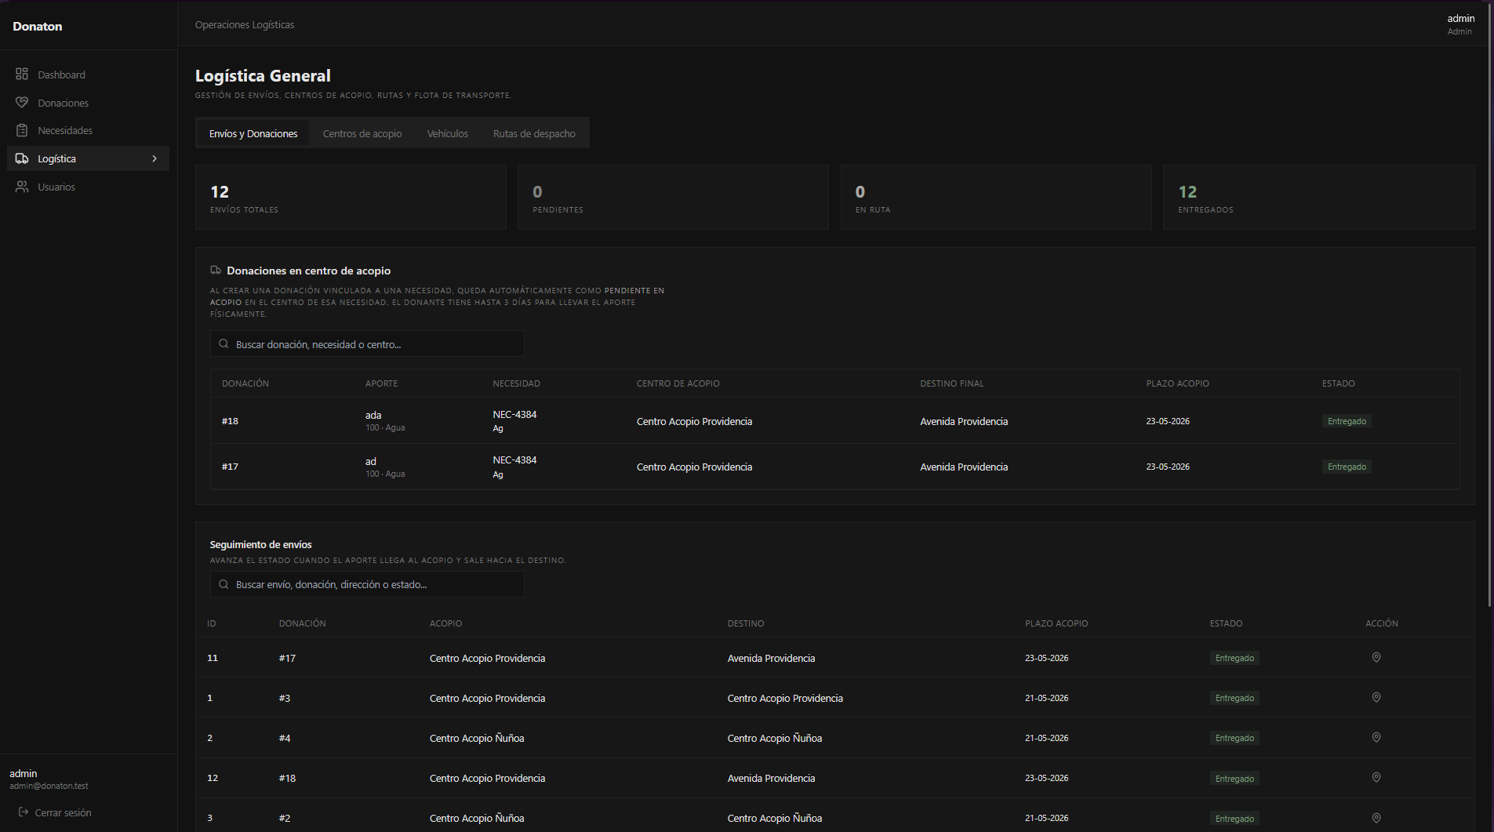This screenshot has width=1494, height=832.
Task: Click the CENTRO DE ACOPIO column header
Action: [x=678, y=383]
